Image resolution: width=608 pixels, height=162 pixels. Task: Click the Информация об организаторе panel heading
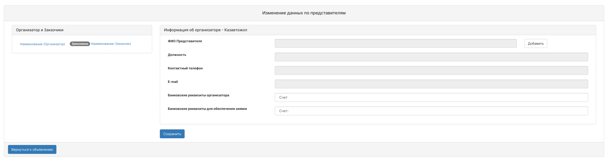(x=205, y=30)
